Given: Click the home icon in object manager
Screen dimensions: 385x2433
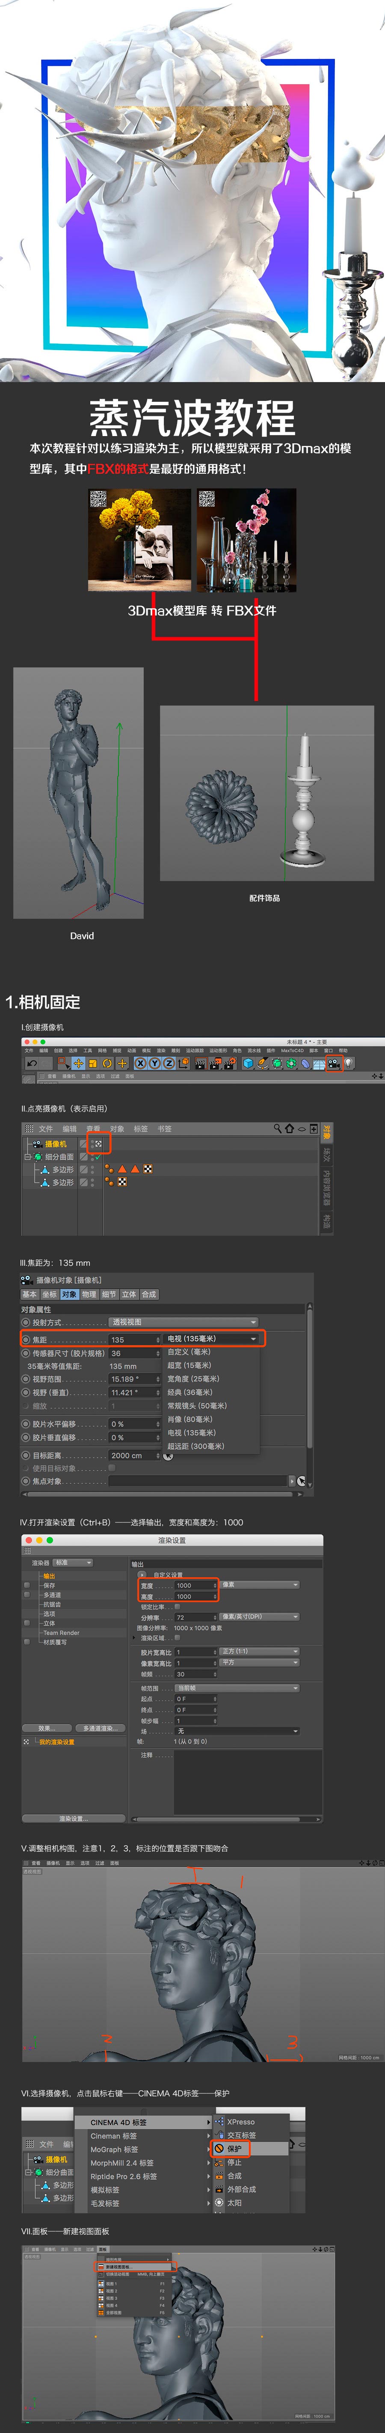Looking at the screenshot, I should click(290, 1128).
